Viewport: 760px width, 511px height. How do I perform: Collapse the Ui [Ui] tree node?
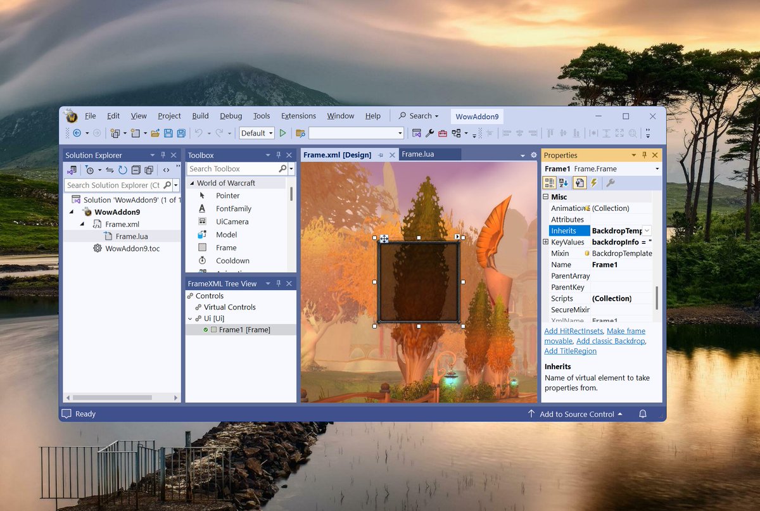tap(191, 319)
